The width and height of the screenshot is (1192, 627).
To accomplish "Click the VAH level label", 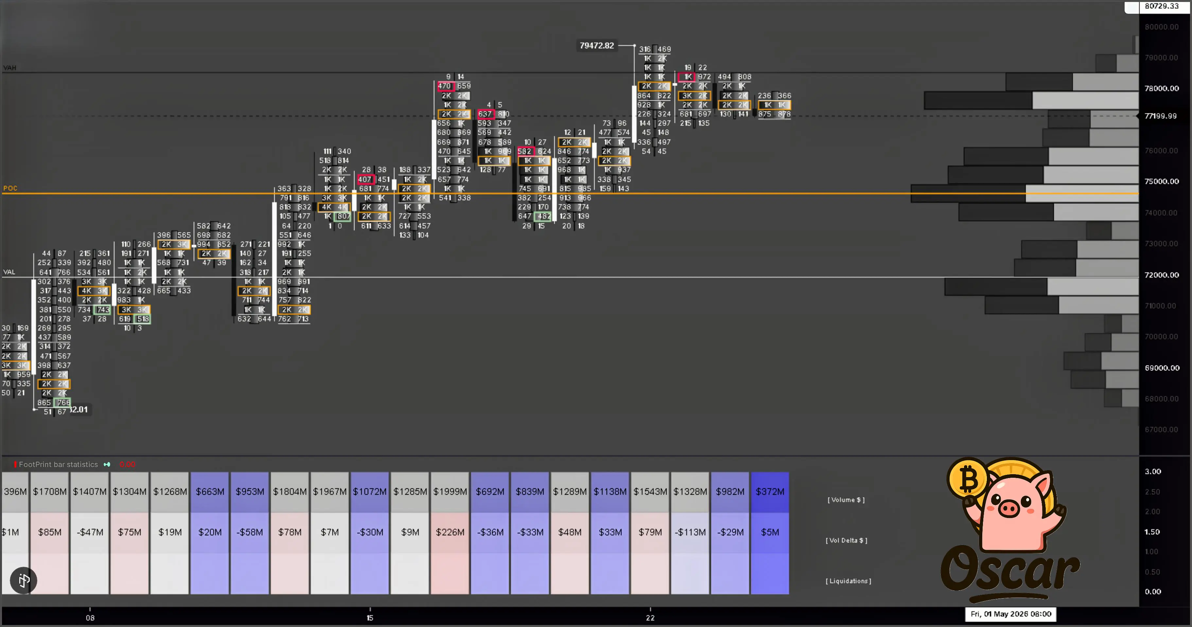I will pos(10,68).
